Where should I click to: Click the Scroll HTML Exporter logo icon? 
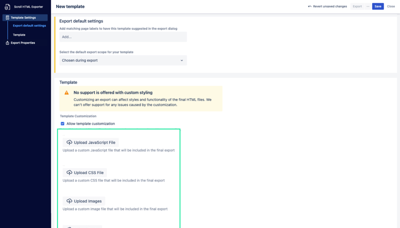coord(7,7)
